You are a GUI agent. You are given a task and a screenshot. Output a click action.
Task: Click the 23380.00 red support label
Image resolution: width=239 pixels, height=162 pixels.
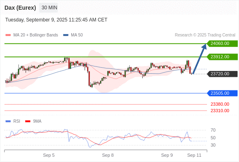click(x=220, y=104)
